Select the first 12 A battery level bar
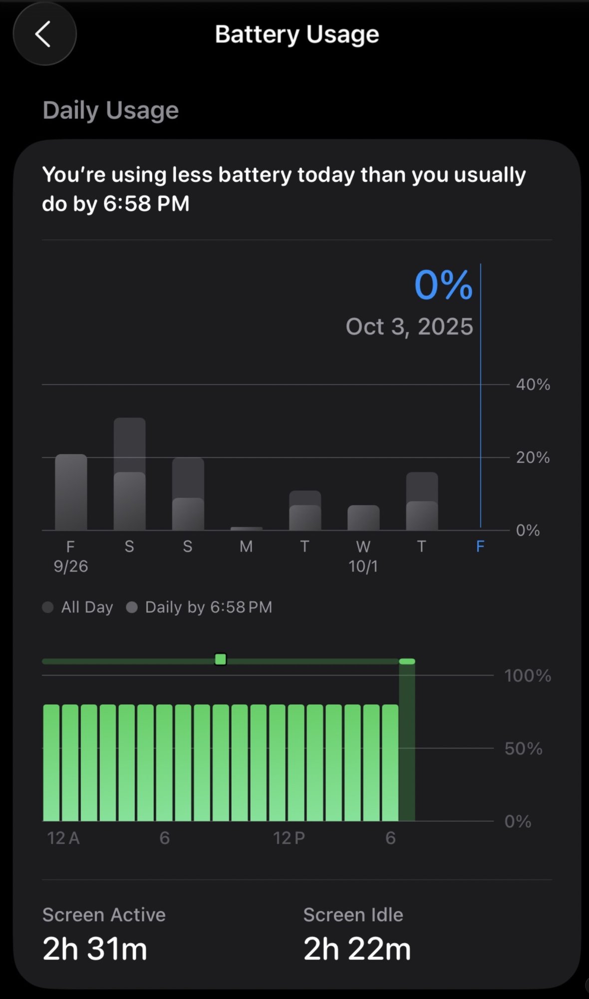589x999 pixels. [51, 762]
